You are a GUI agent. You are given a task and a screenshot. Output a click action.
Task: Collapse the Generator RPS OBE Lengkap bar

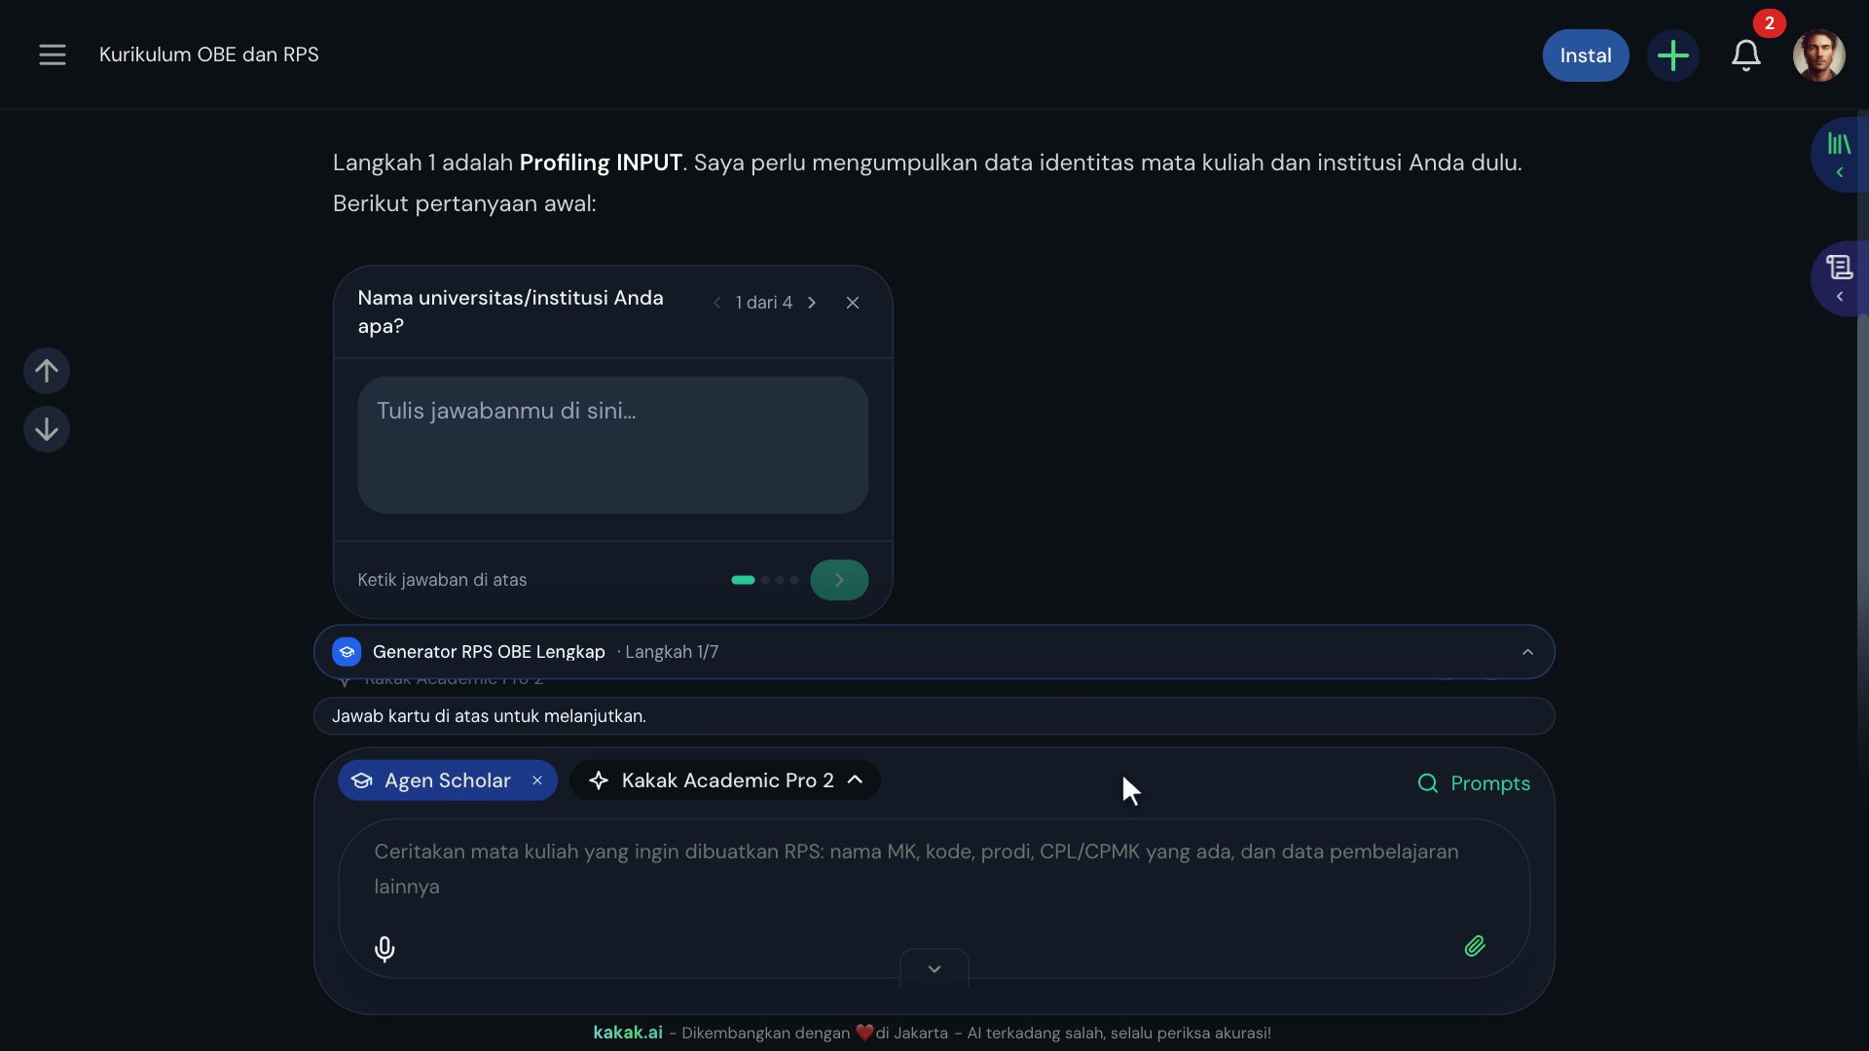[x=1527, y=652]
